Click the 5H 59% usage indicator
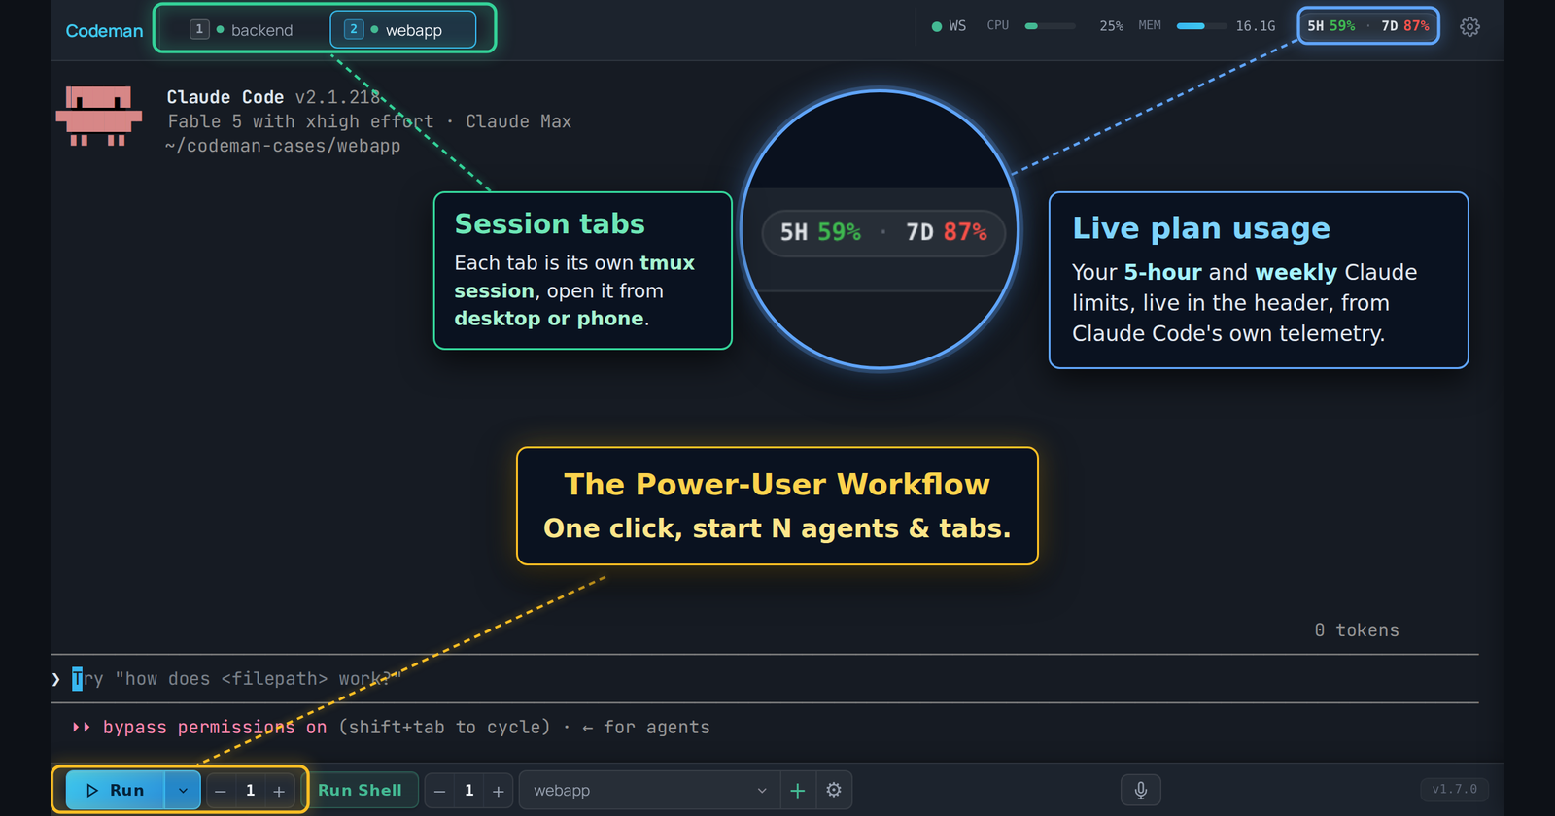Viewport: 1555px width, 816px height. click(1330, 26)
